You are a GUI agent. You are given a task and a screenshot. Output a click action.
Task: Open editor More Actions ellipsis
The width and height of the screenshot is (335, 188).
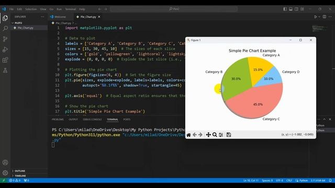pos(330,17)
